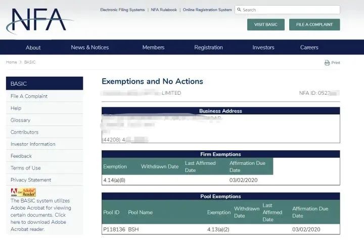This screenshot has width=364, height=240.
Task: Select Glossary in the sidebar
Action: click(20, 120)
